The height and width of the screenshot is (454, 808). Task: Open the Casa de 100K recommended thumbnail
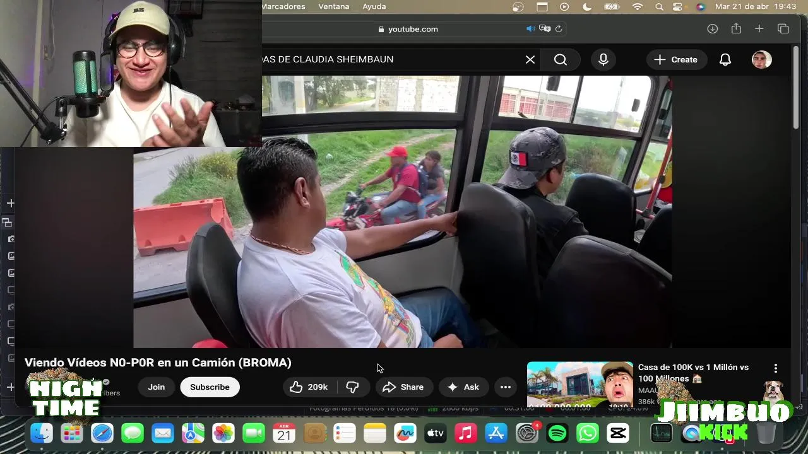[x=580, y=386]
